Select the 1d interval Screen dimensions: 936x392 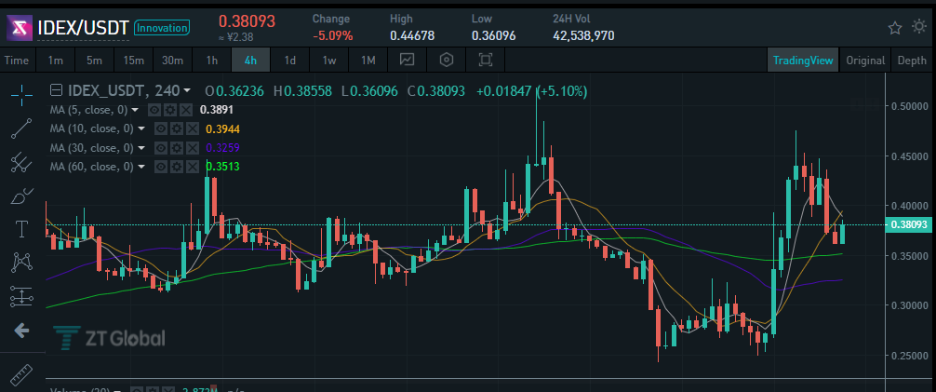tap(290, 60)
